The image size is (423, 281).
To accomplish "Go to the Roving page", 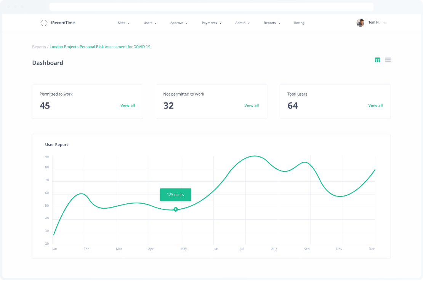I will coord(299,23).
